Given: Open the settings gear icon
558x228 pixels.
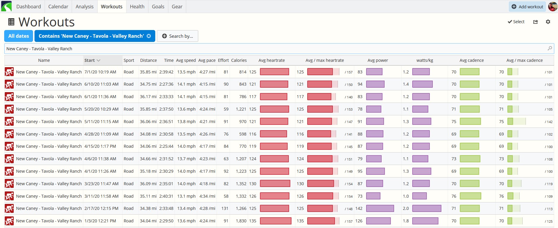Looking at the screenshot, I should [x=548, y=22].
